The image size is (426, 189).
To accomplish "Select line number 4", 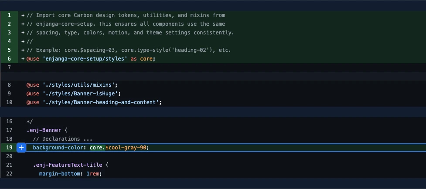I will (9, 41).
